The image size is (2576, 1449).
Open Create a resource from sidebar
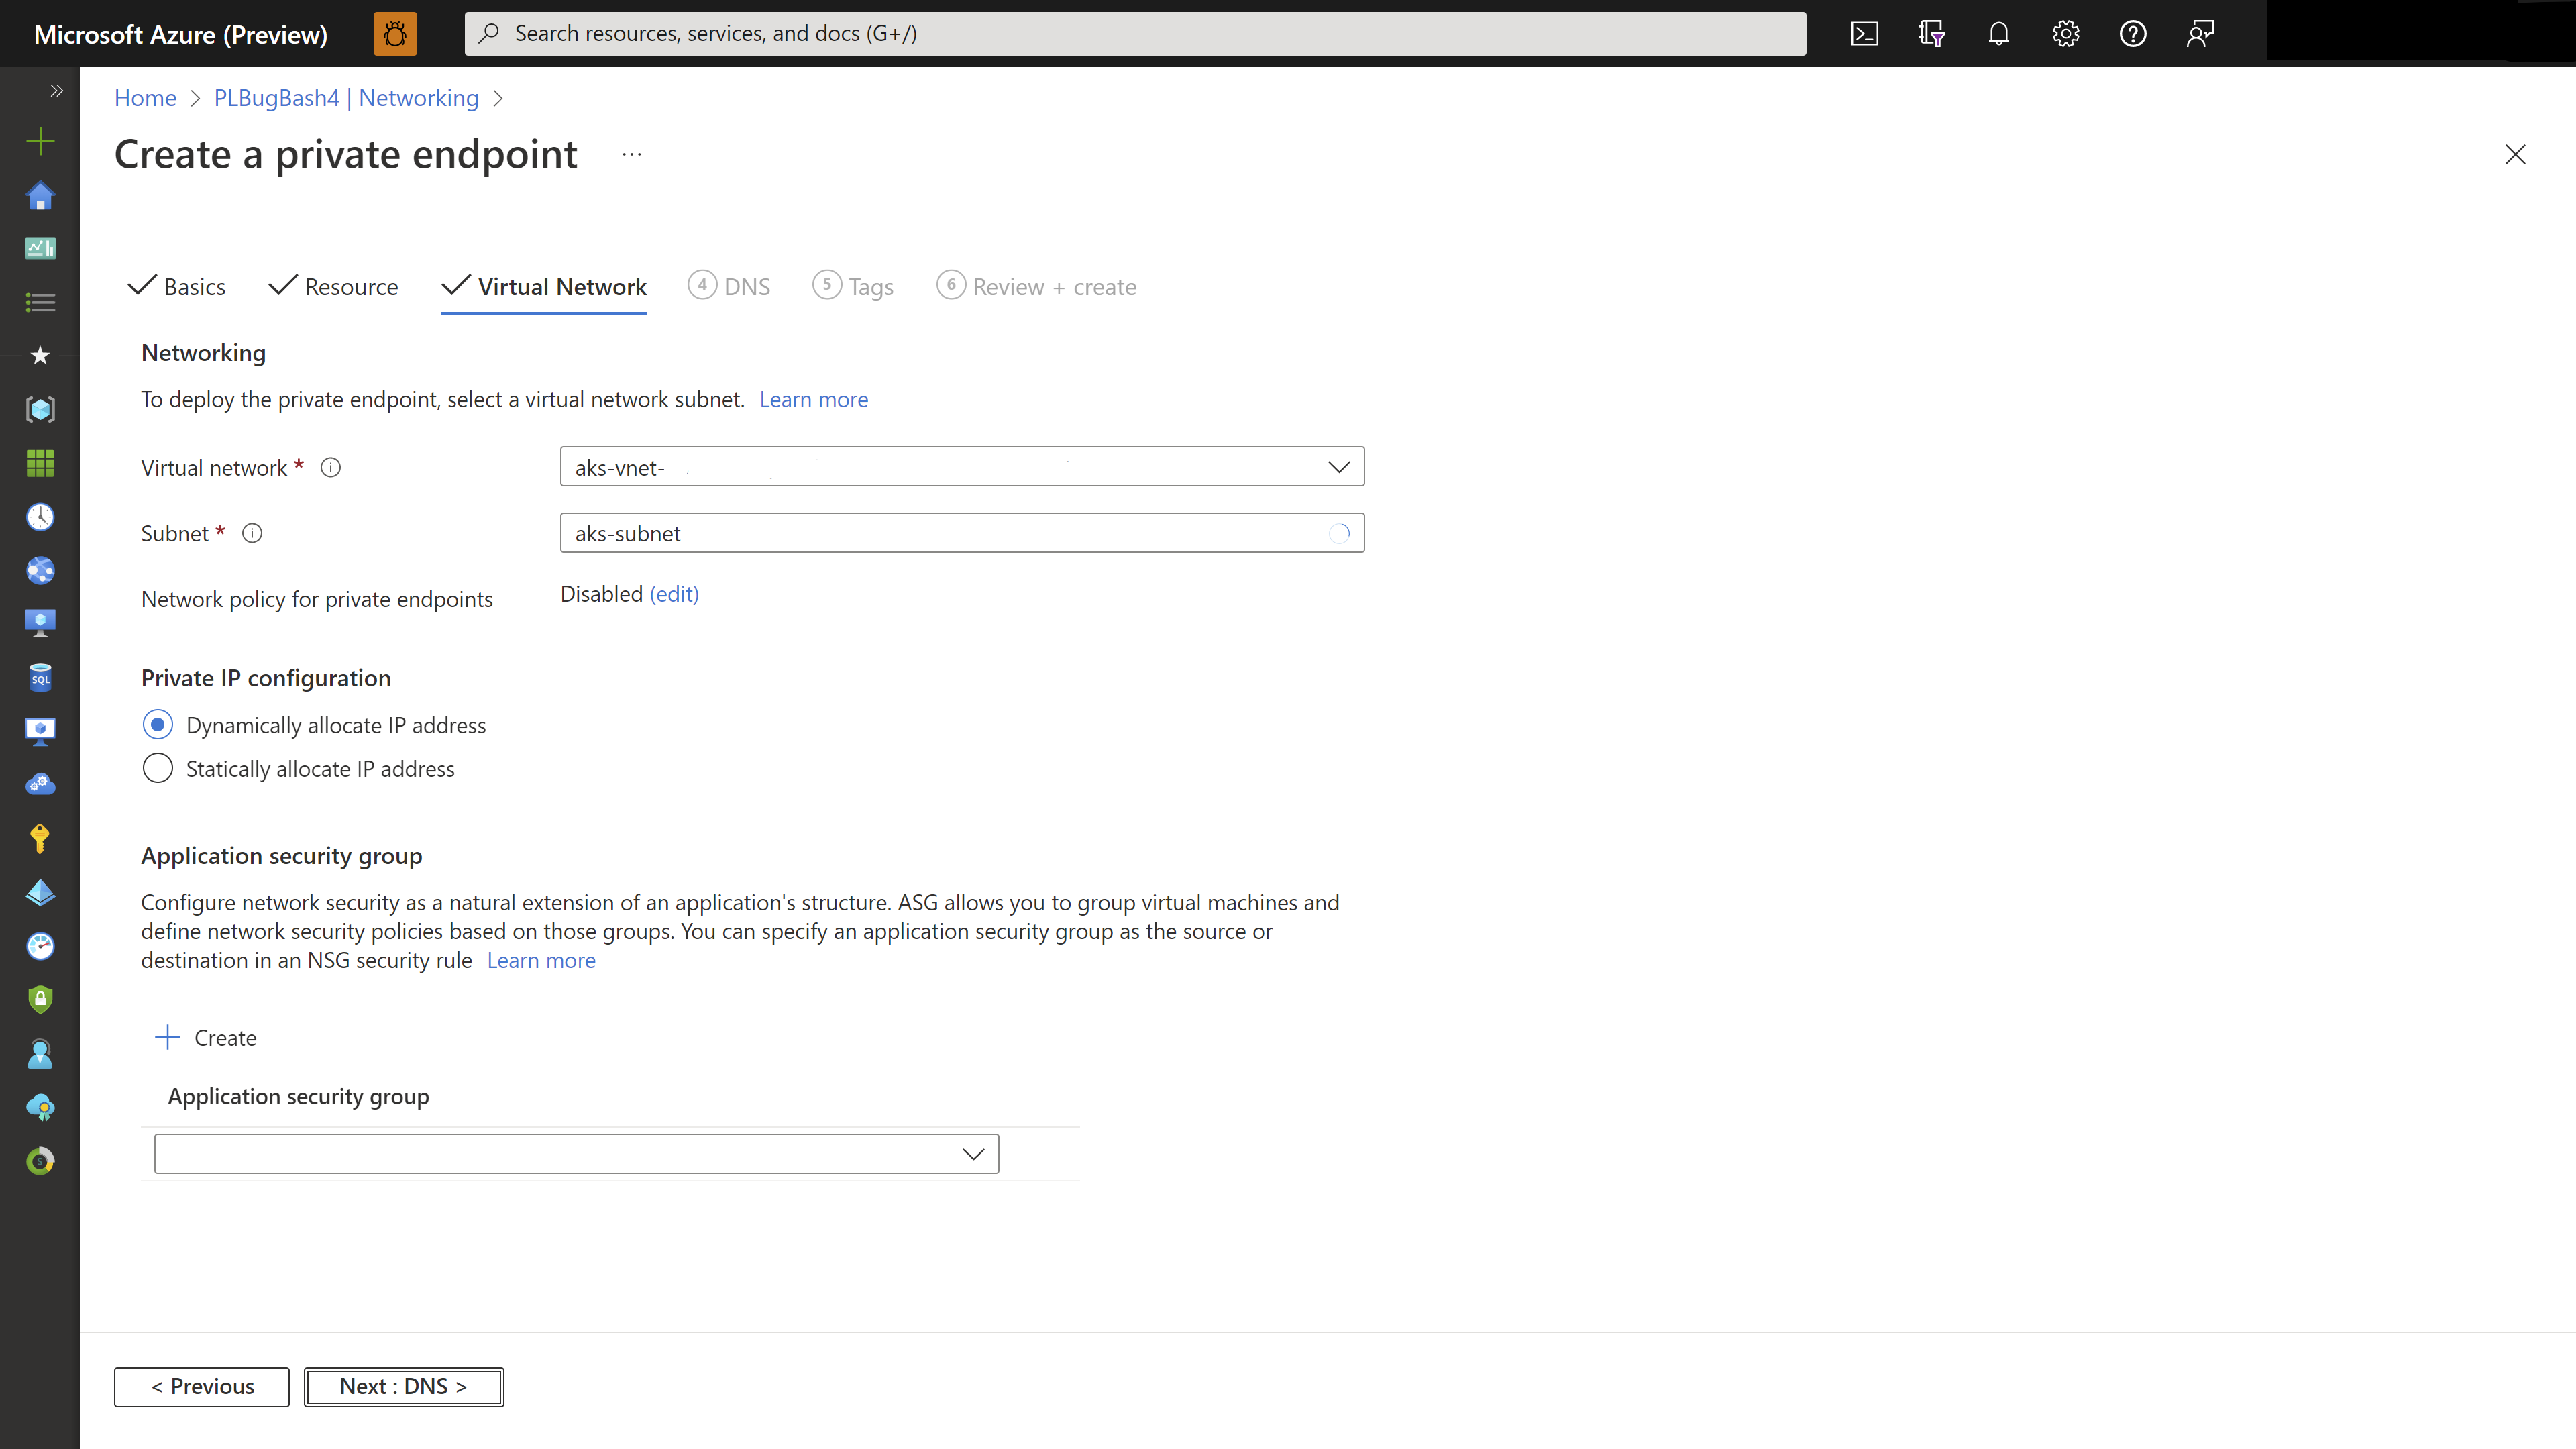pos(40,141)
